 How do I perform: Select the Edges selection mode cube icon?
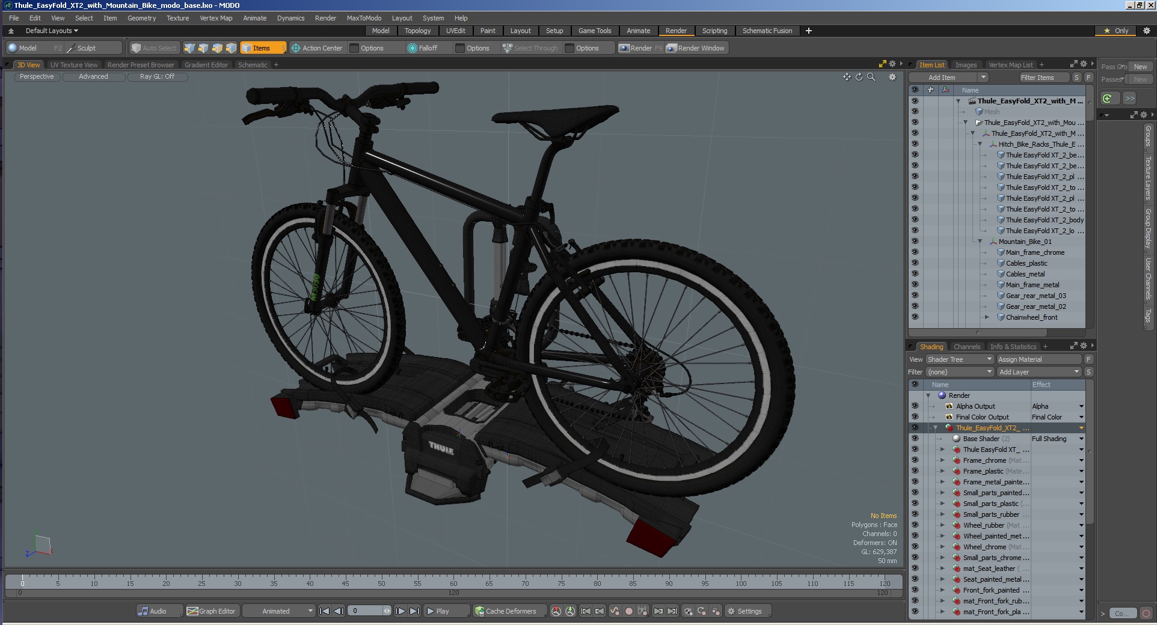coord(203,48)
